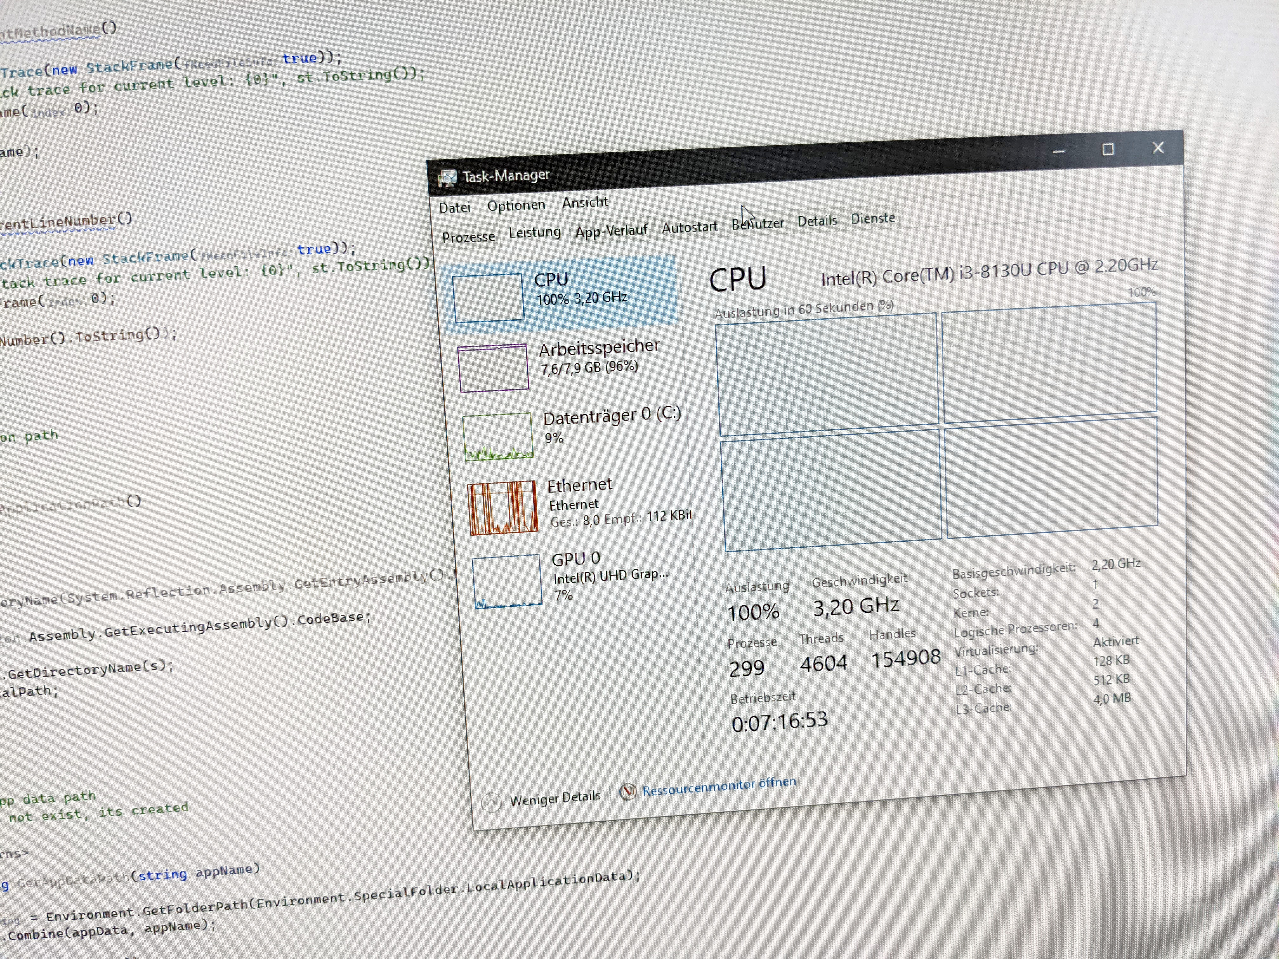Click the bottom-right logical processor graph
The height and width of the screenshot is (959, 1279).
[1051, 478]
